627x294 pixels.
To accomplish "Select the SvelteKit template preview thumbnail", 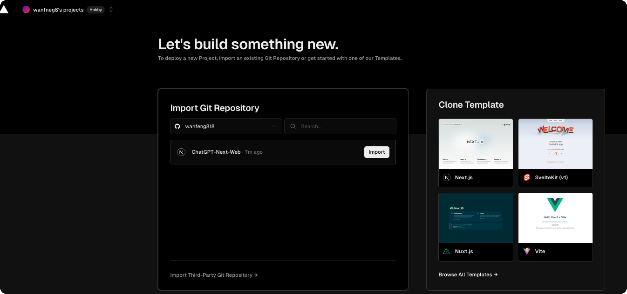I will pyautogui.click(x=555, y=144).
